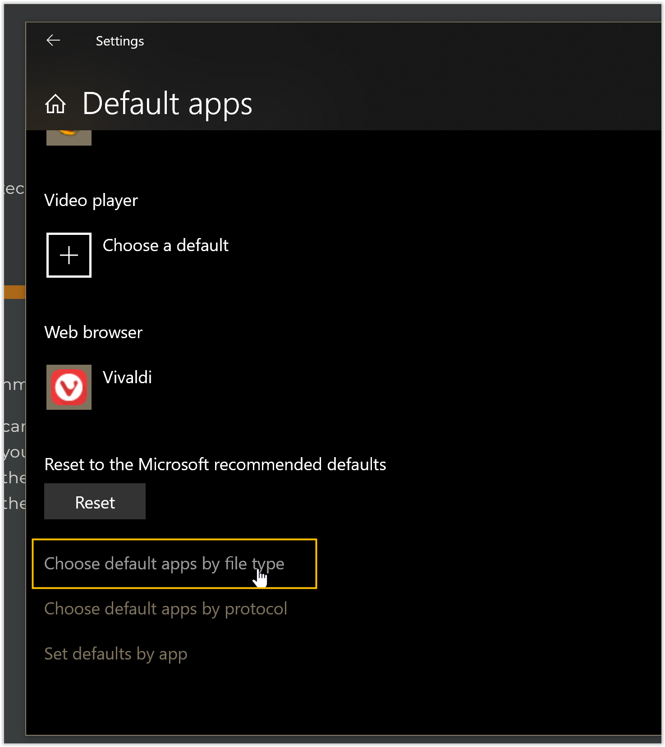Screen dimensions: 665x747
Task: Open Settings home via the house icon
Action: point(55,104)
